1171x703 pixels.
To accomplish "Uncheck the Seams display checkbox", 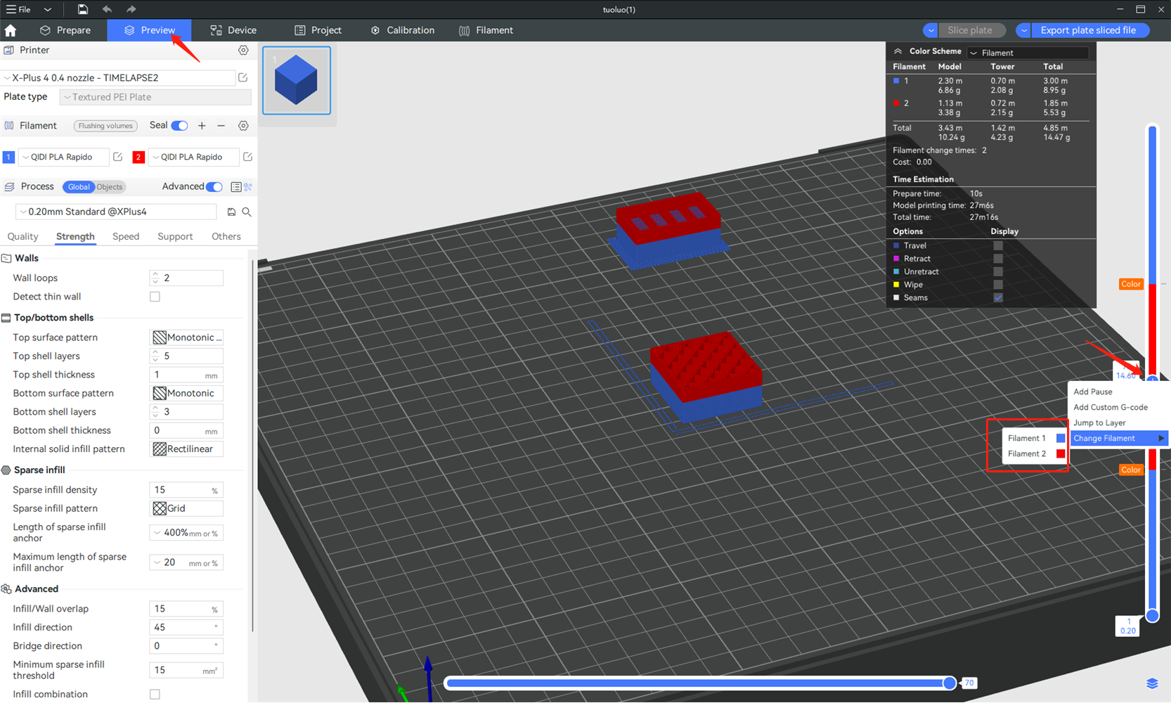I will [998, 297].
